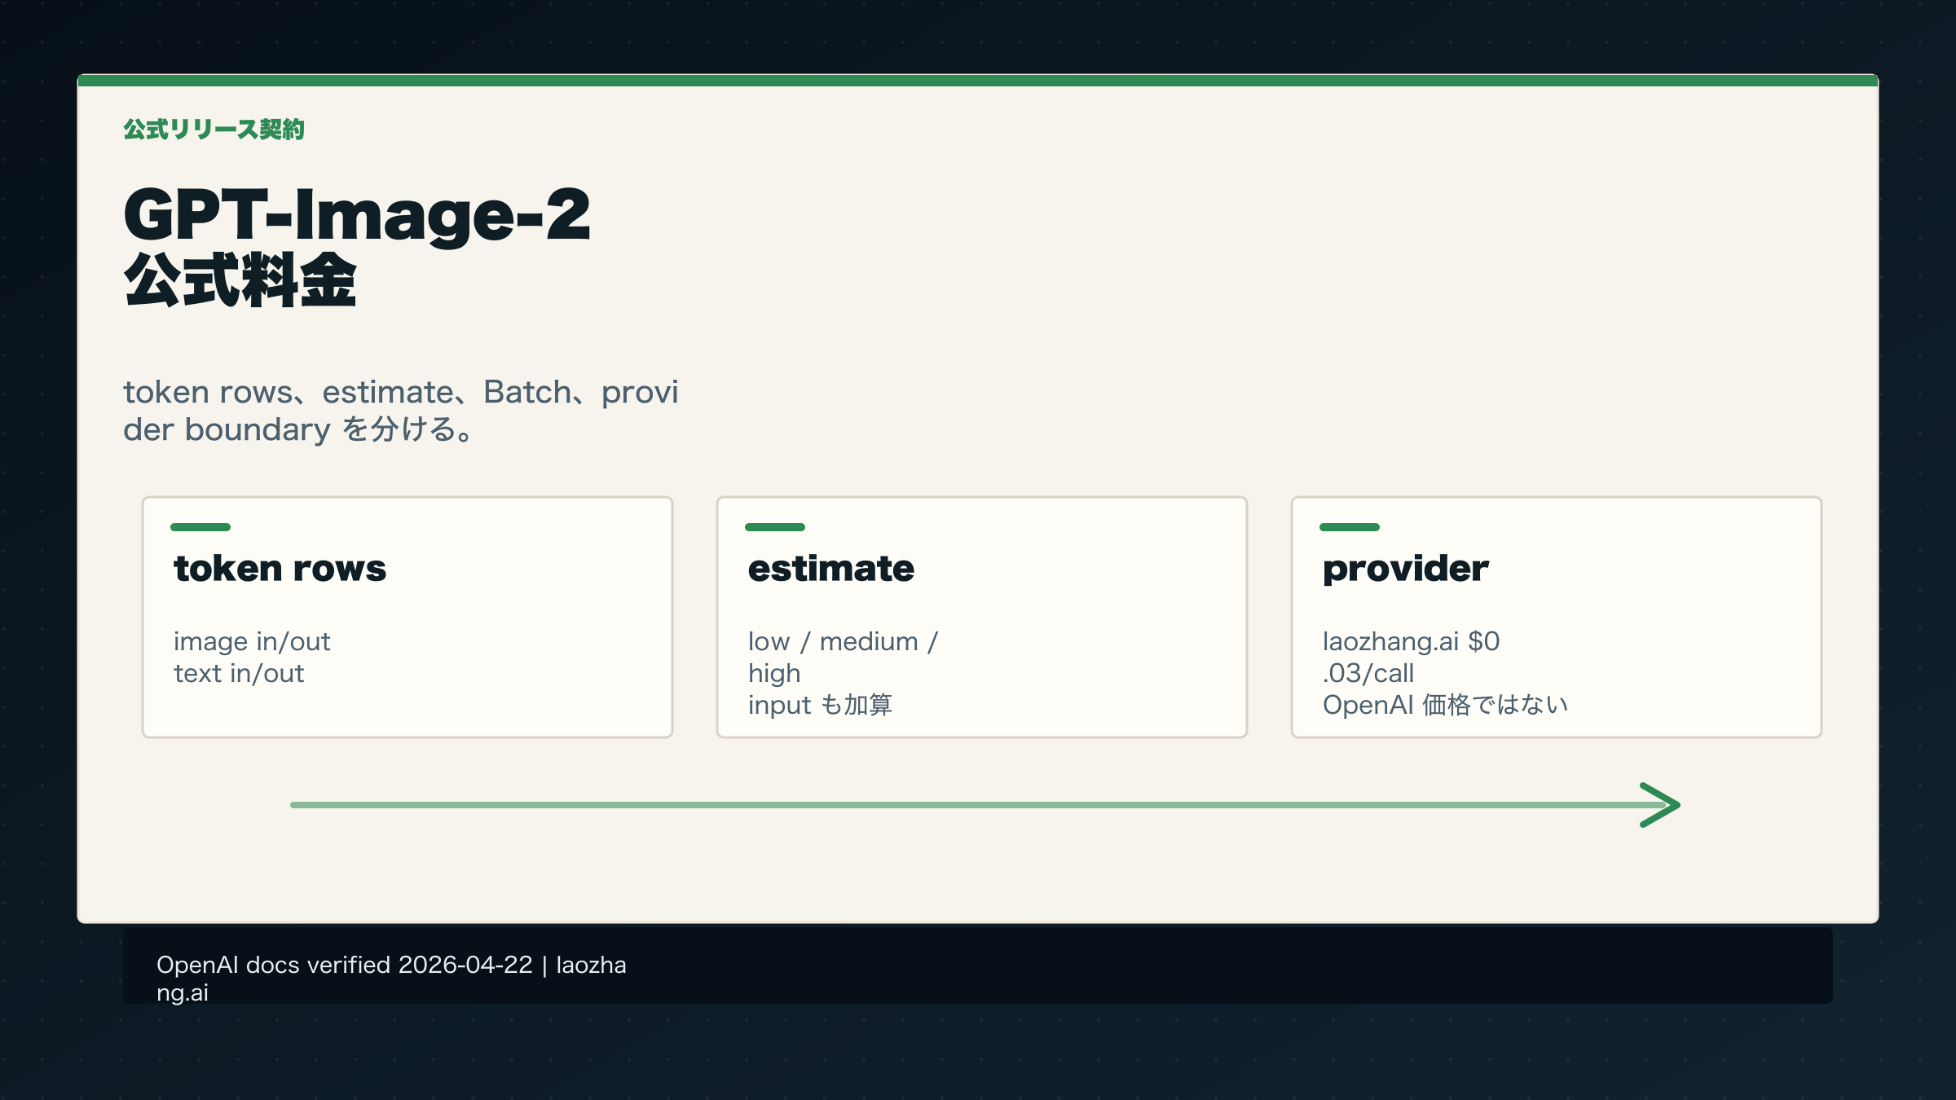Click the 公式料金 heading text

(x=240, y=280)
